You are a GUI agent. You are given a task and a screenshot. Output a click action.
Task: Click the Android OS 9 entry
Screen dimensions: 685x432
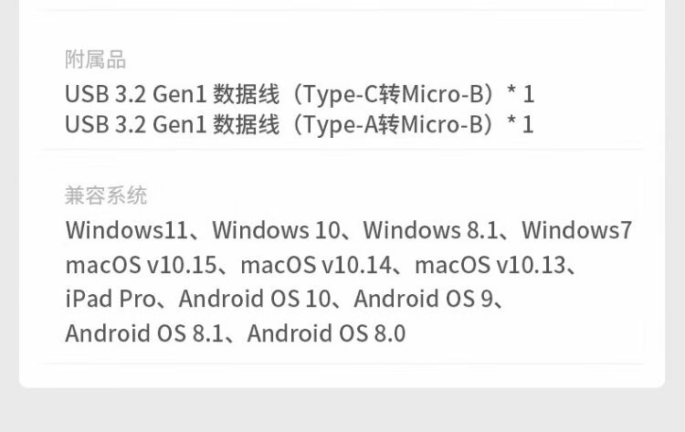pyautogui.click(x=422, y=299)
